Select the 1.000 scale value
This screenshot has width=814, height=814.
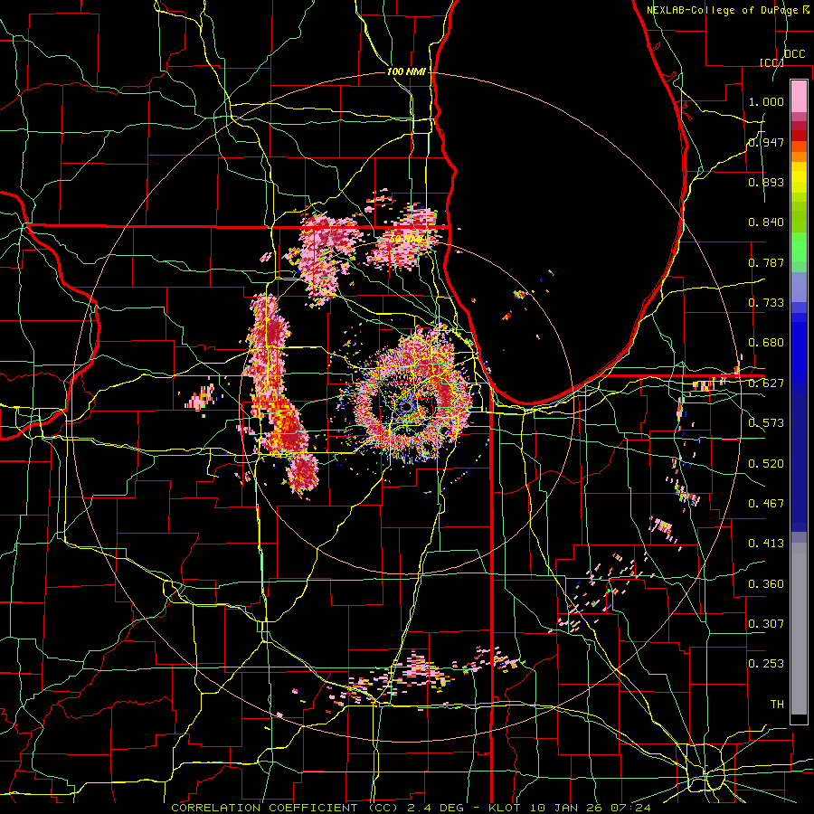766,101
